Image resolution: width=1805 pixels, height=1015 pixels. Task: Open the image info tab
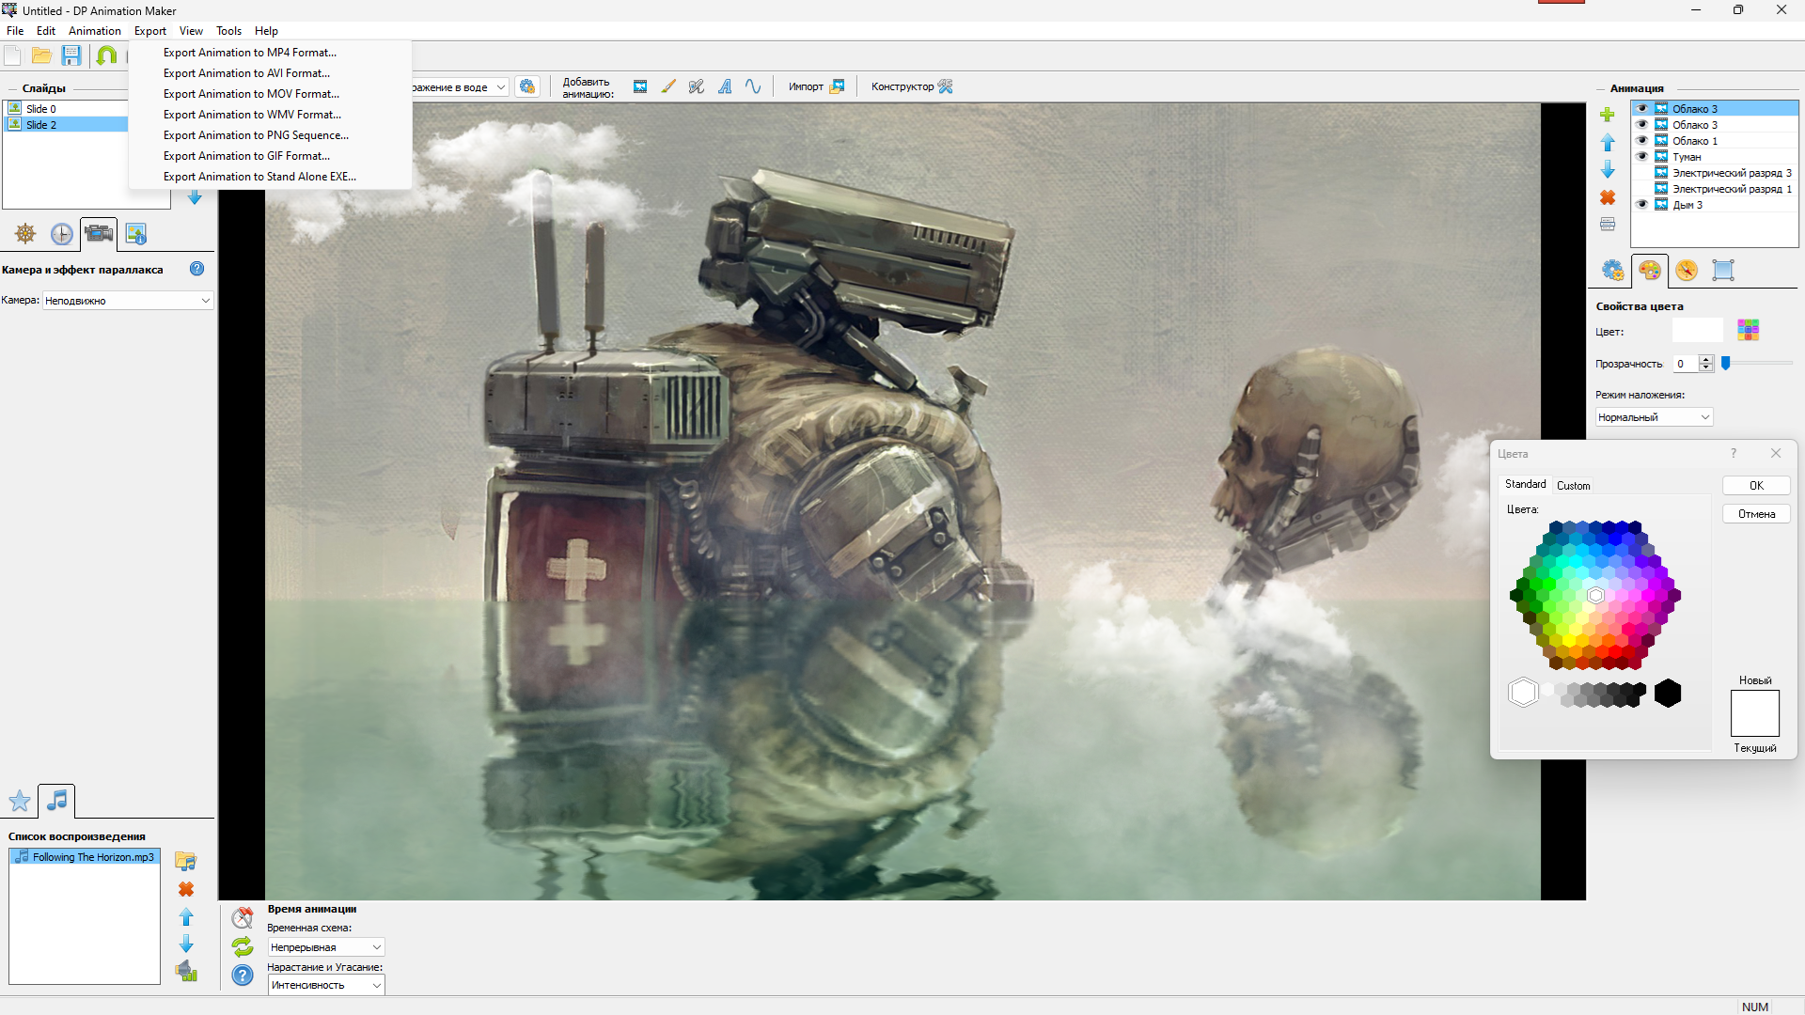(x=135, y=233)
